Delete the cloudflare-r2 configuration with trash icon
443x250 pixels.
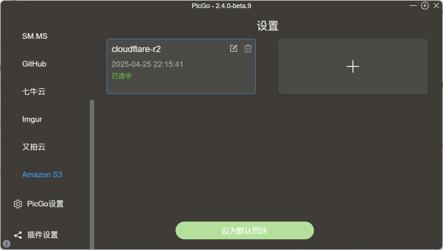[x=248, y=48]
